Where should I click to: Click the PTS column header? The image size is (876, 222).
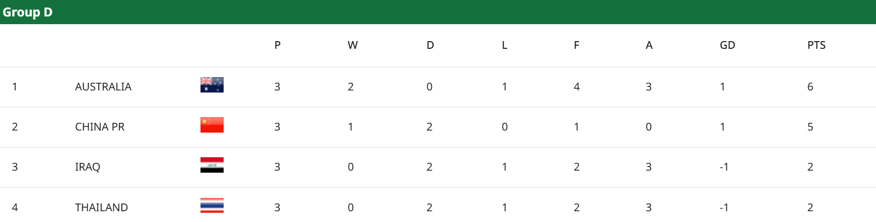[x=816, y=45]
